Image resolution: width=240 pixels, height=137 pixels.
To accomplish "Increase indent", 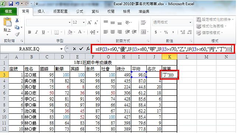I will tap(134, 32).
